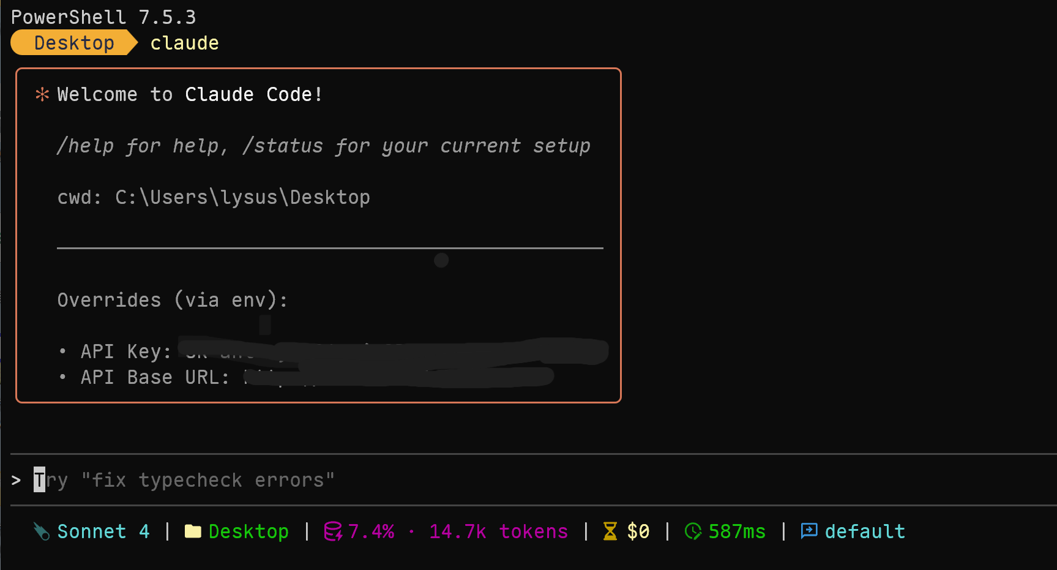
Task: Click the model icon beside Sonnet 4
Action: point(42,531)
